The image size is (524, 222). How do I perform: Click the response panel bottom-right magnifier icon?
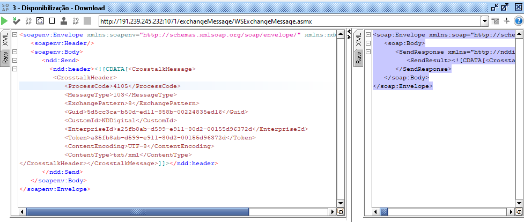pos(519,212)
